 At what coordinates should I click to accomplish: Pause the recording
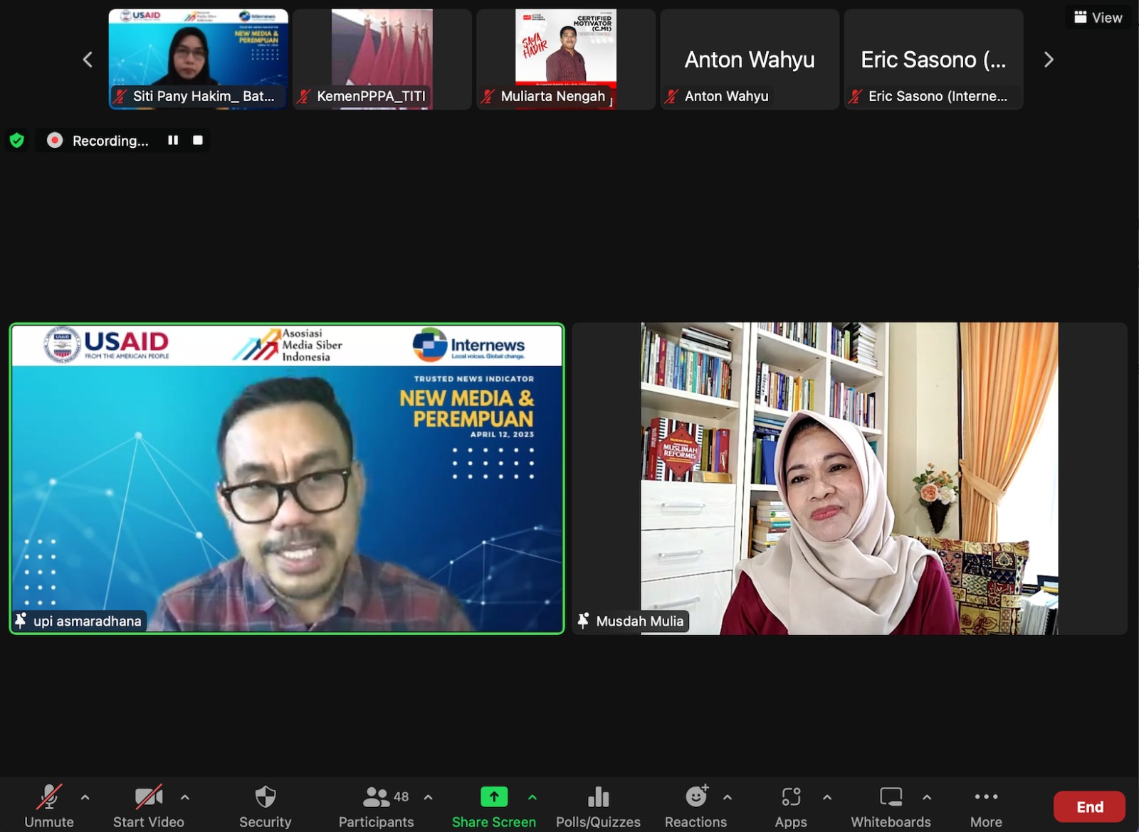pos(173,140)
